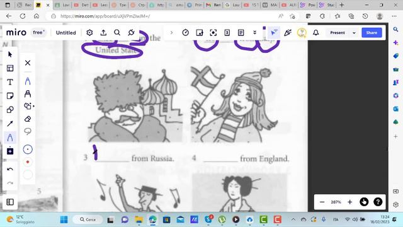Reload the page in the browser

pyautogui.click(x=23, y=16)
